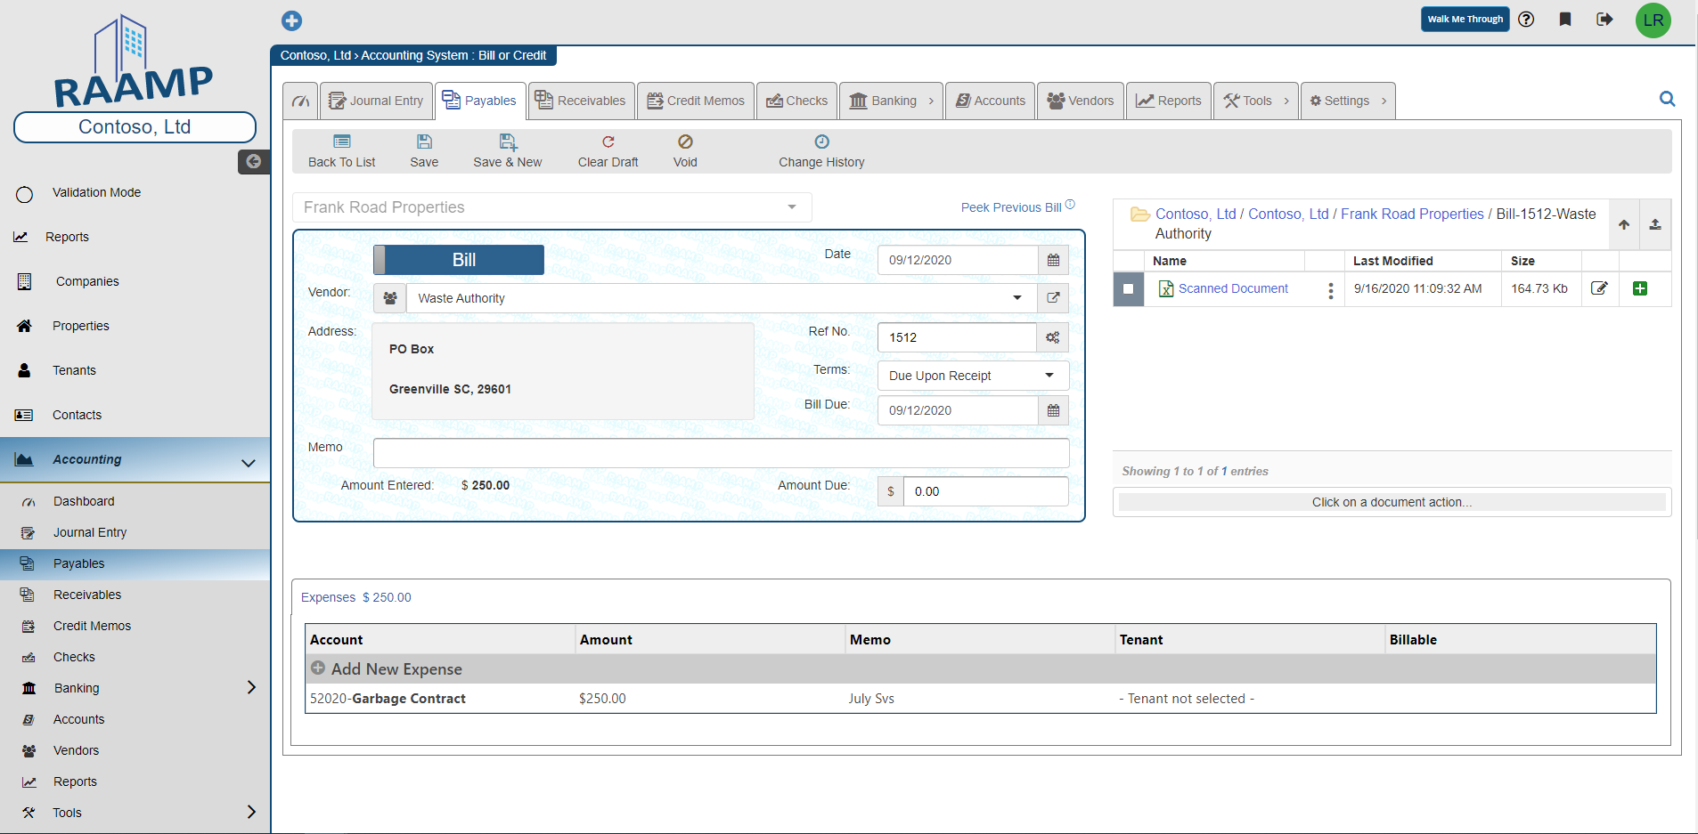
Task: Click the blue plus add icon
Action: coord(291,20)
